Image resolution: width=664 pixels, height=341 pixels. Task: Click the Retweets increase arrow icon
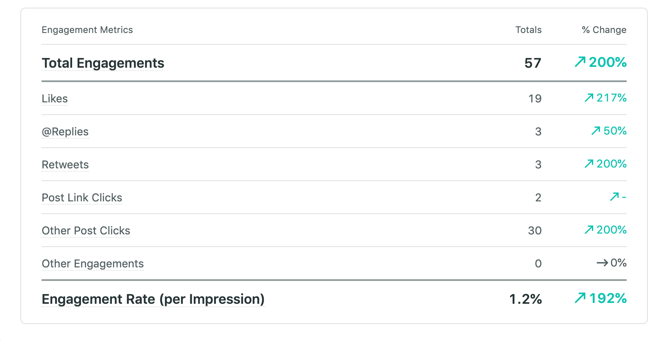589,164
